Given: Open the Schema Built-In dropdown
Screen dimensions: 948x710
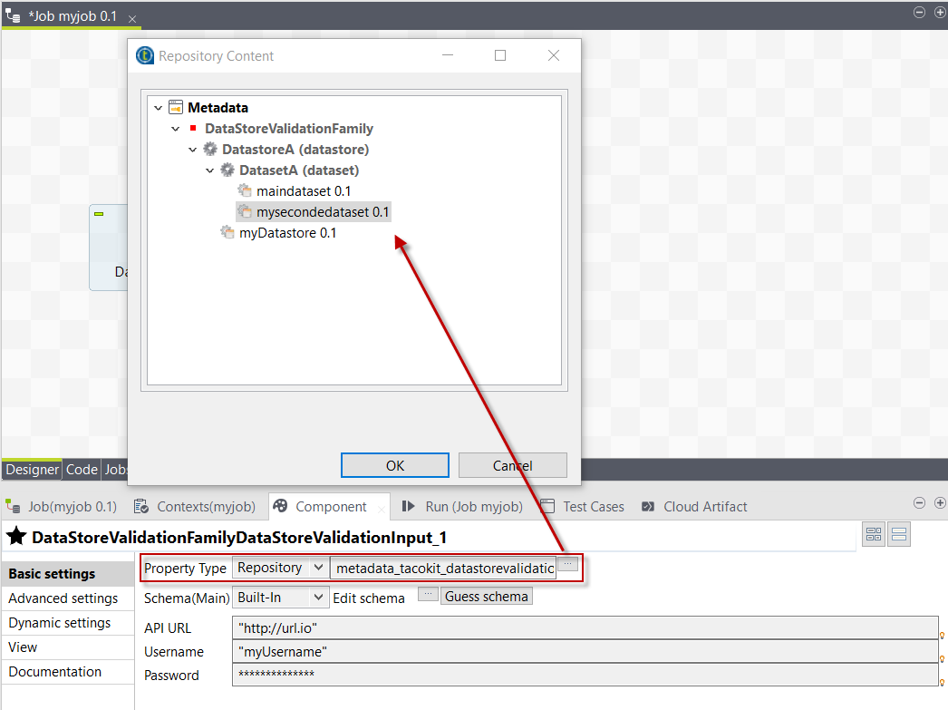Looking at the screenshot, I should 280,598.
